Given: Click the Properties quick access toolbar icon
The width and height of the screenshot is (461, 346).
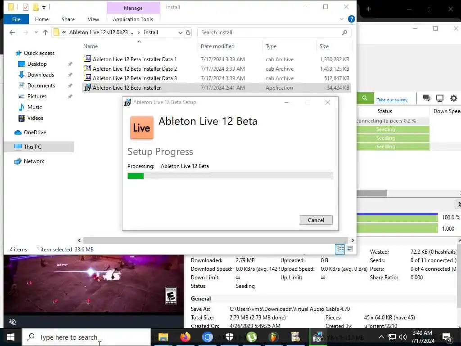Looking at the screenshot, I should [x=26, y=7].
